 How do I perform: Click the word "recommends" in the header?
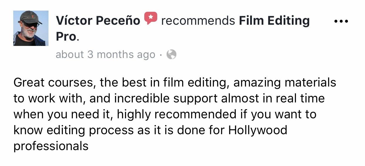198,21
